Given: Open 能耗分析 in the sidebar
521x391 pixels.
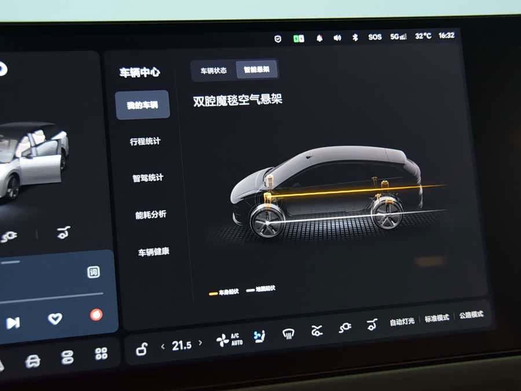Looking at the screenshot, I should (x=151, y=215).
